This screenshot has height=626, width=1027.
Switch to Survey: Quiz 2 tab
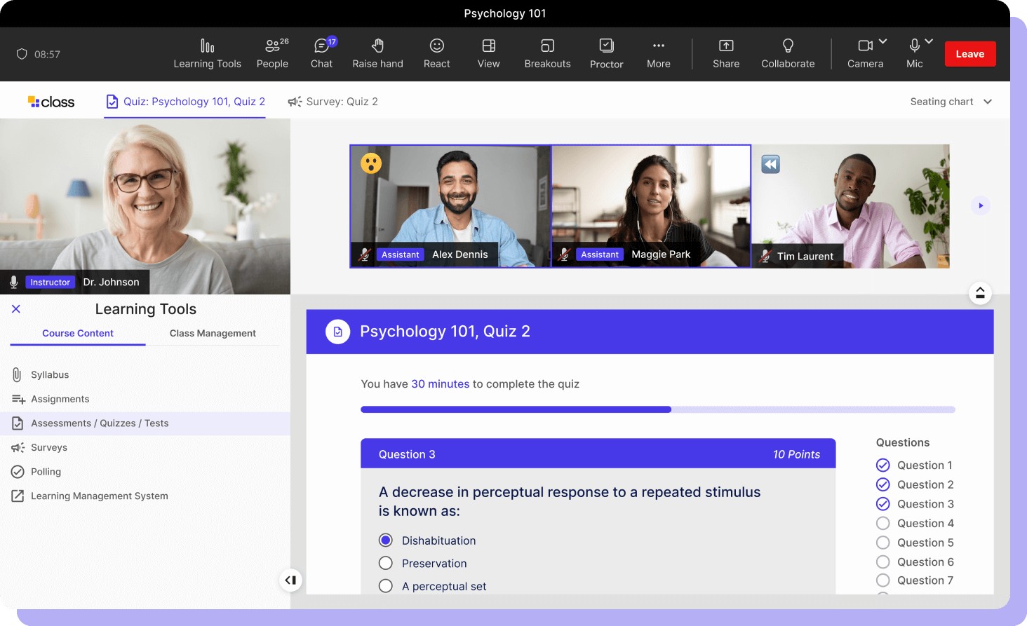(333, 102)
